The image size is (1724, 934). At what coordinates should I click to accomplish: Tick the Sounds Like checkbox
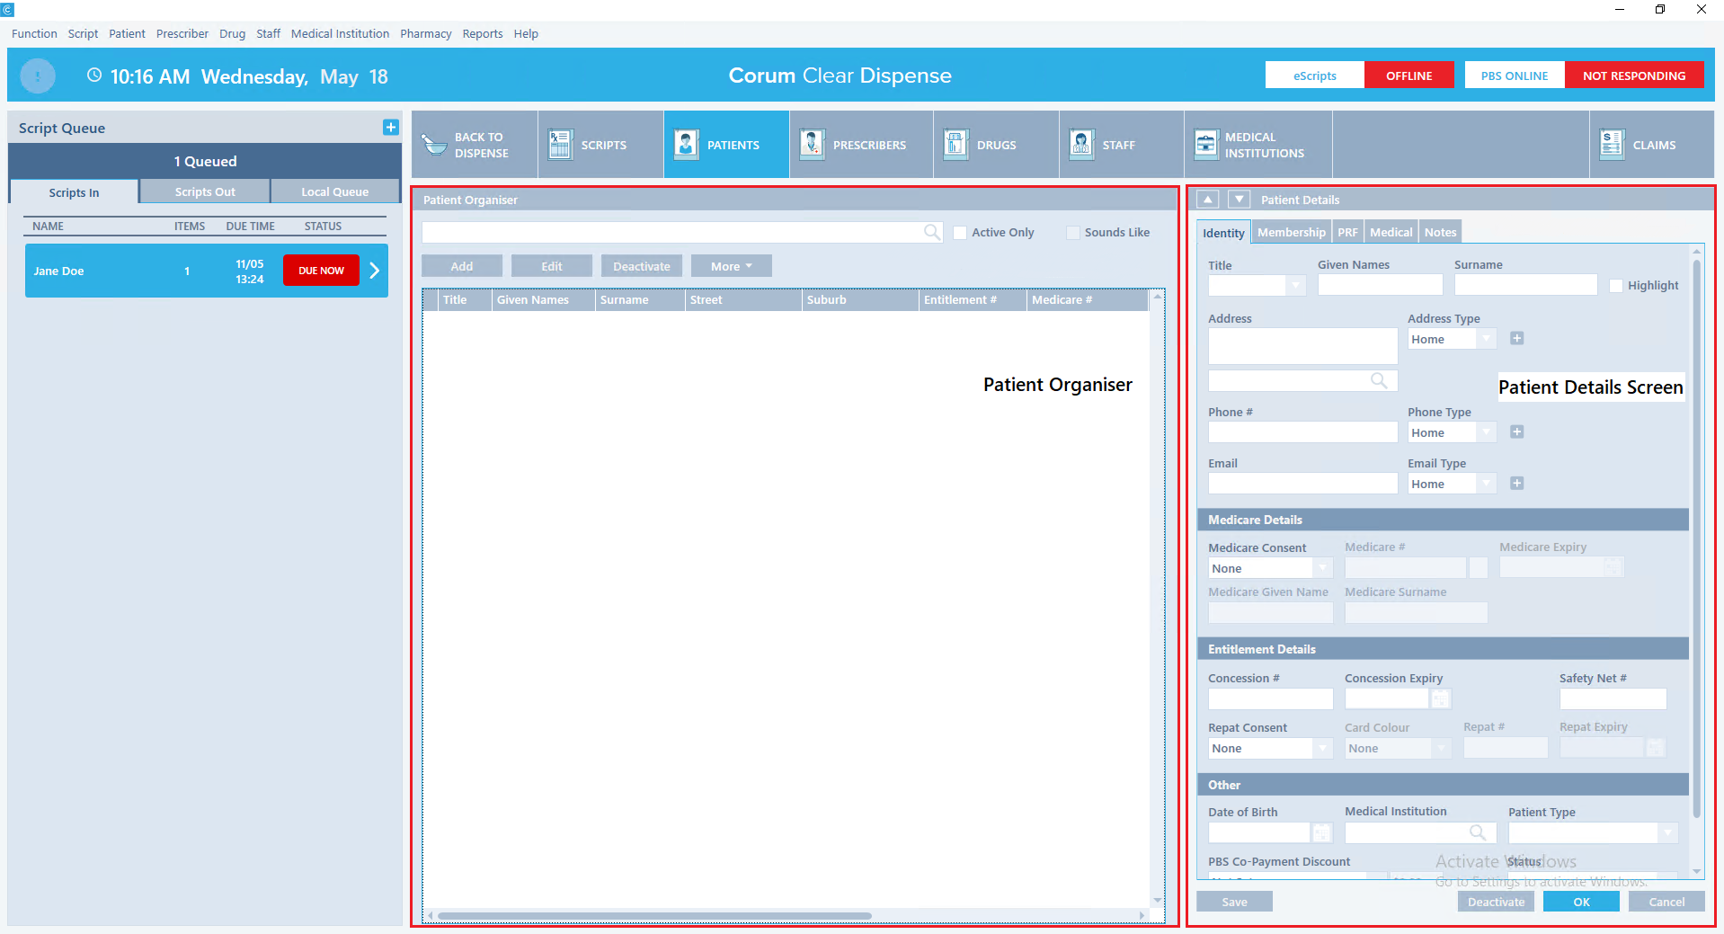point(1072,233)
